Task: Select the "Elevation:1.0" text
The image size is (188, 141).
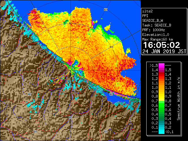Action: click(x=155, y=35)
